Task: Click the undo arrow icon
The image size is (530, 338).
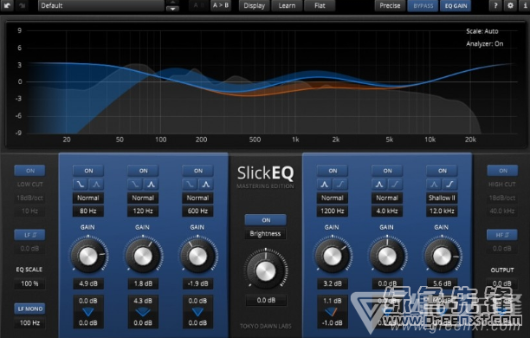Action: coord(7,5)
